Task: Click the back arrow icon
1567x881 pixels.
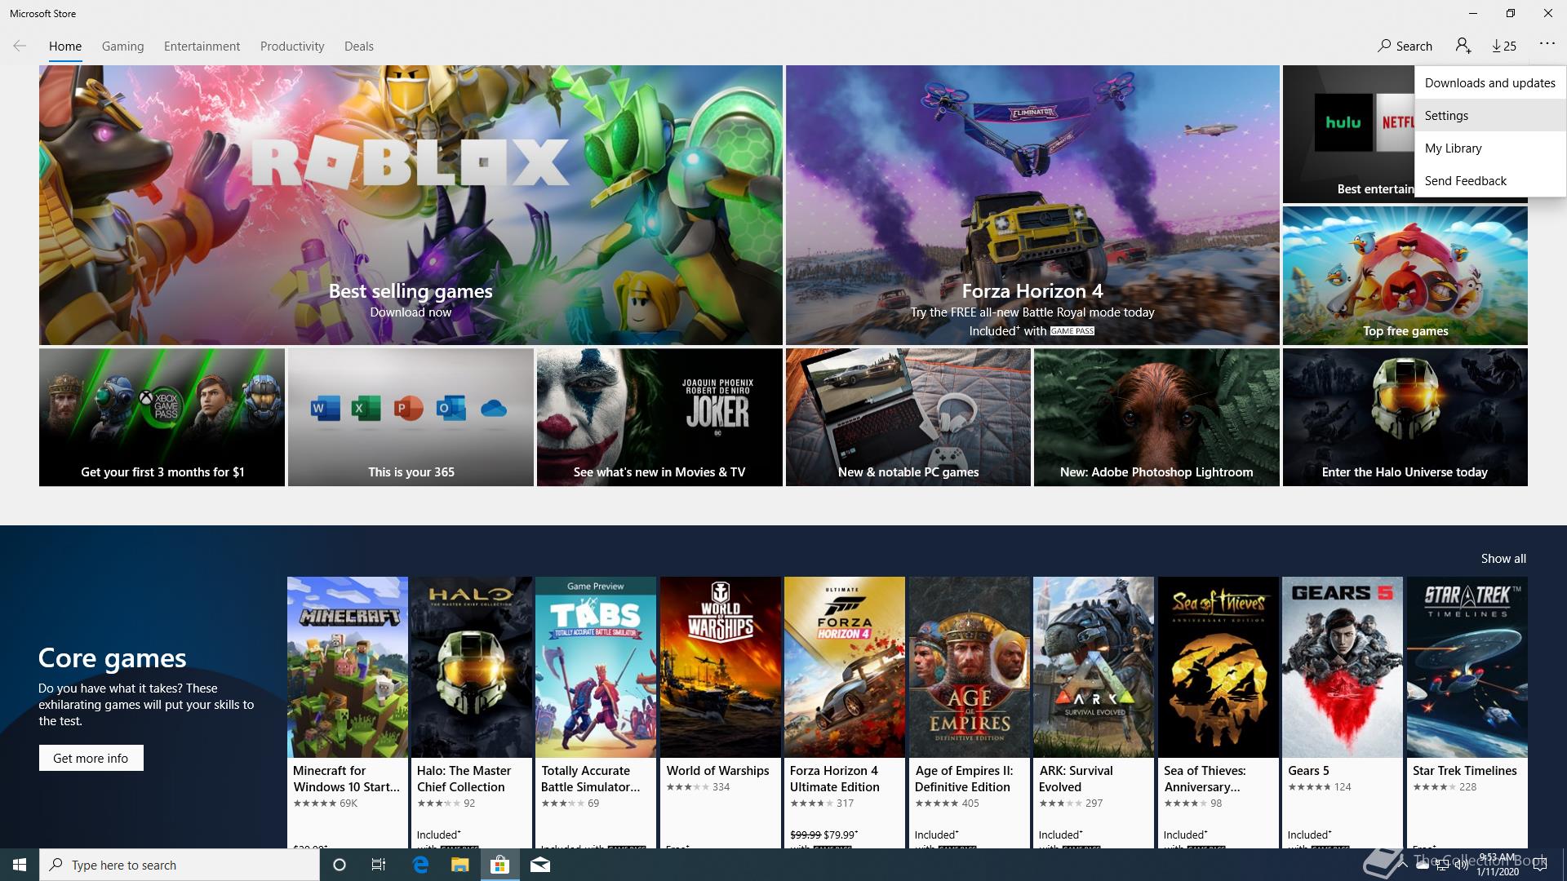Action: [20, 46]
